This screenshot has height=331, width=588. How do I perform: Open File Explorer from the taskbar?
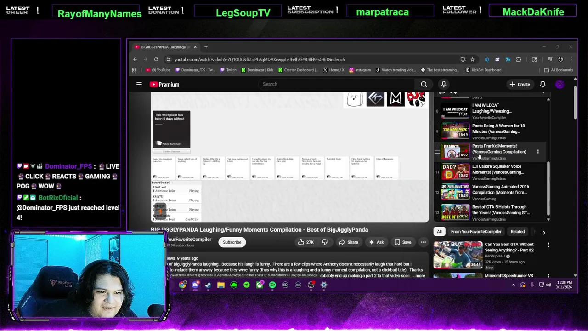tap(220, 285)
